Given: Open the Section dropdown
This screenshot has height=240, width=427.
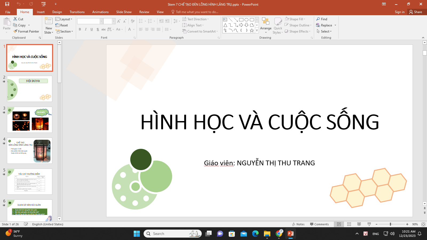Looking at the screenshot, I should (x=64, y=31).
